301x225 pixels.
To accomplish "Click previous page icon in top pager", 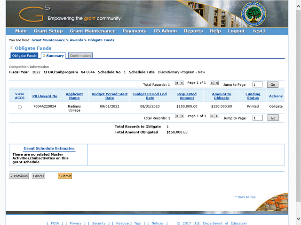I will tap(182, 83).
